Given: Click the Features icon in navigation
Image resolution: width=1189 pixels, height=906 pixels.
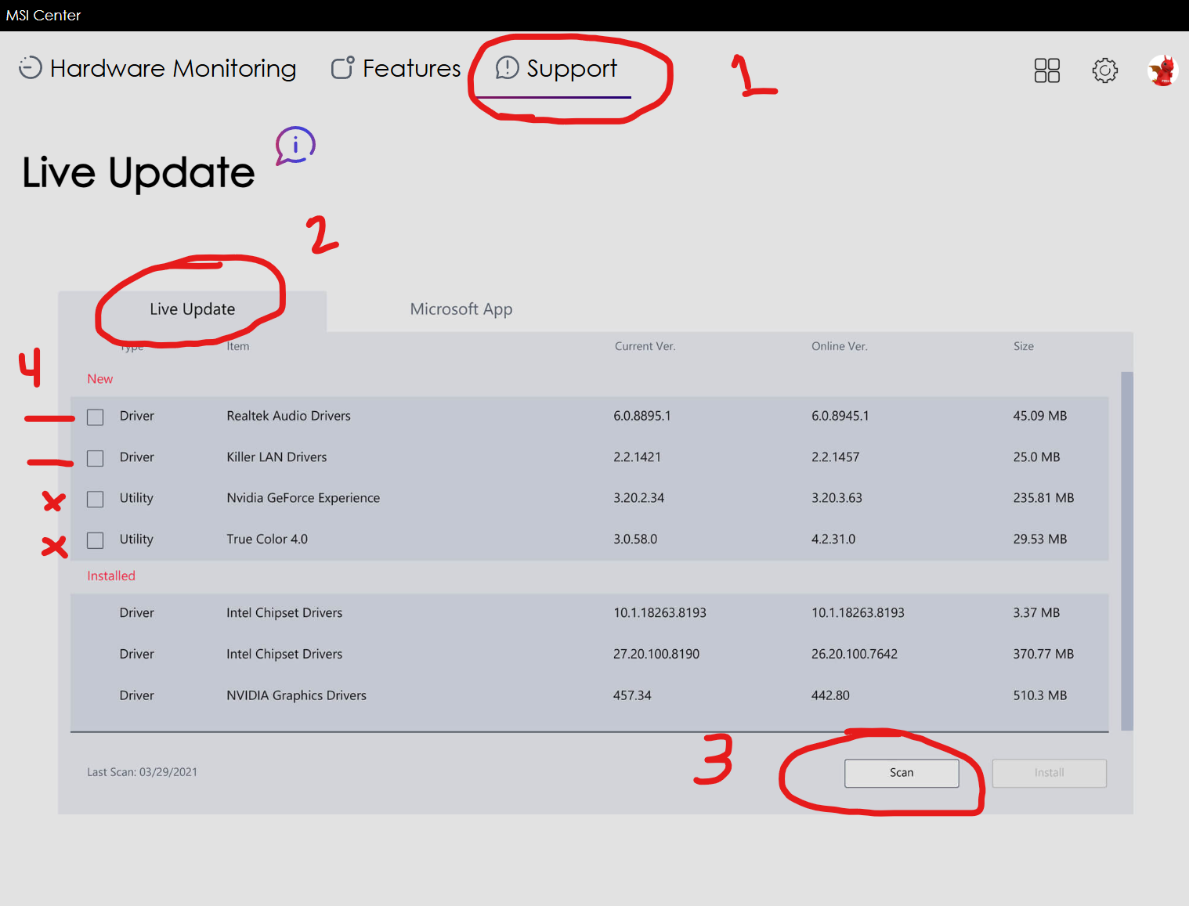Looking at the screenshot, I should (342, 68).
